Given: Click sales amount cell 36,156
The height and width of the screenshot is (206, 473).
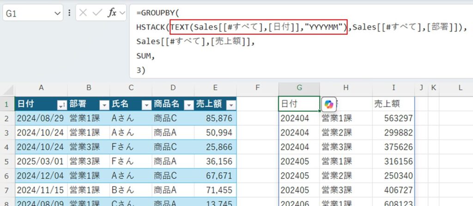Looking at the screenshot, I should (215, 161).
